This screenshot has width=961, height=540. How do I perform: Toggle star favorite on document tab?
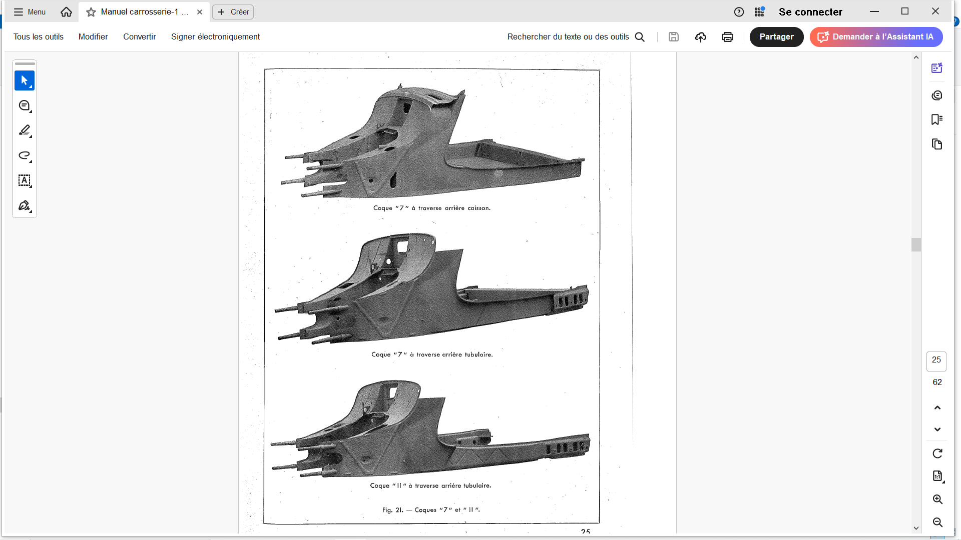click(91, 12)
